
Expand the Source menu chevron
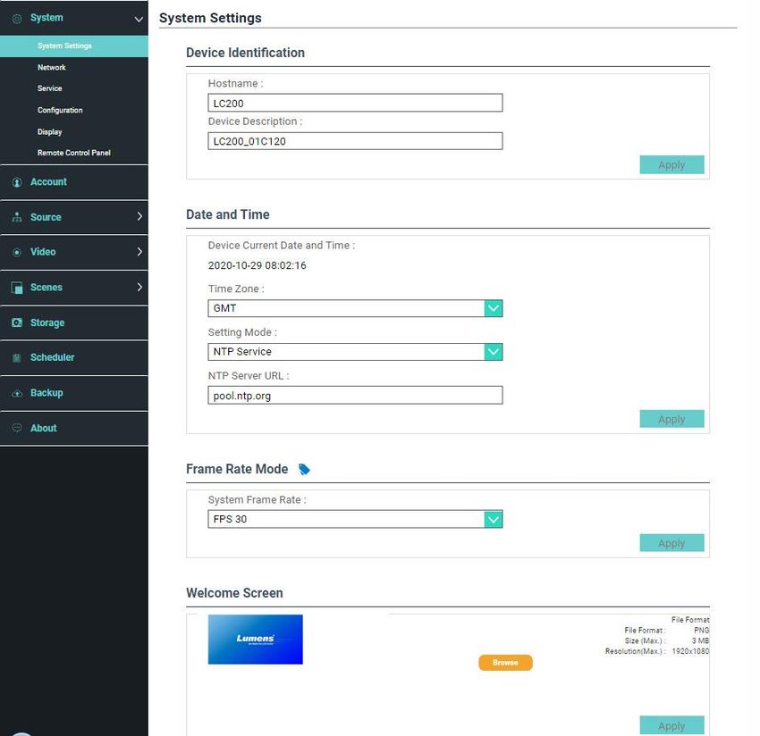coord(139,217)
